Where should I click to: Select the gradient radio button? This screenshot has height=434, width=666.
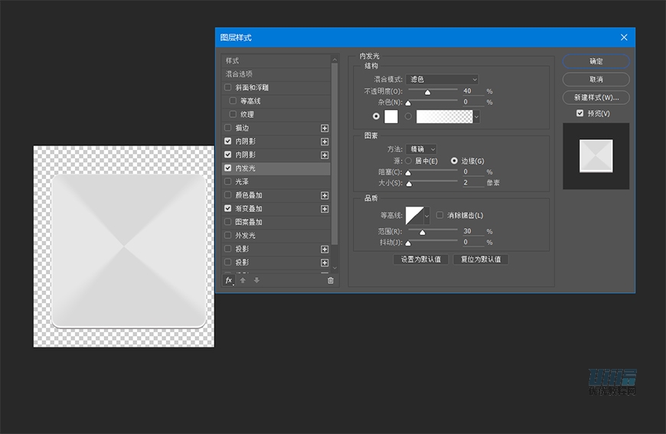click(x=408, y=116)
